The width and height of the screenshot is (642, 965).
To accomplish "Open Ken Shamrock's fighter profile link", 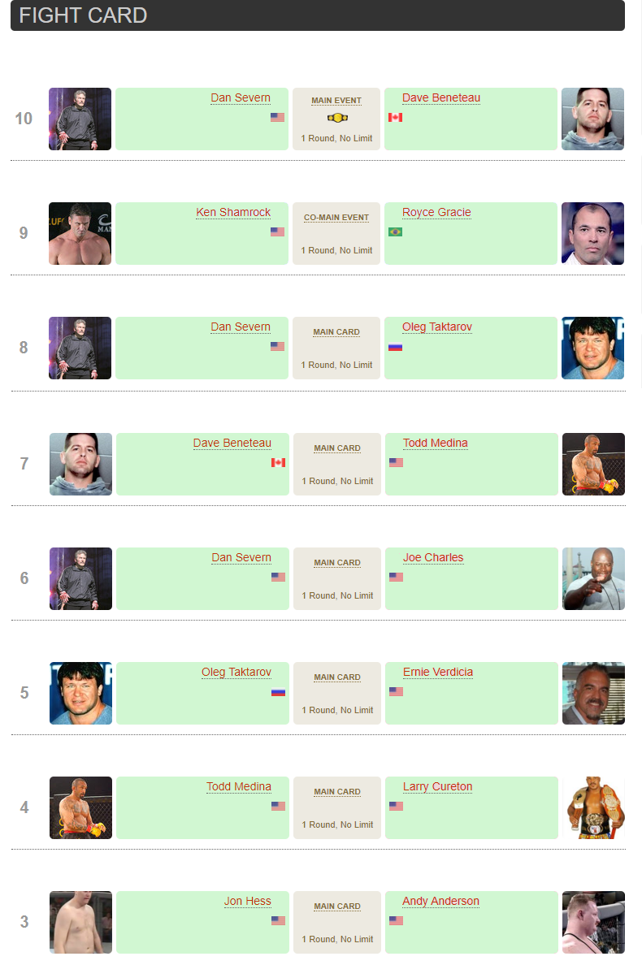I will click(x=233, y=212).
